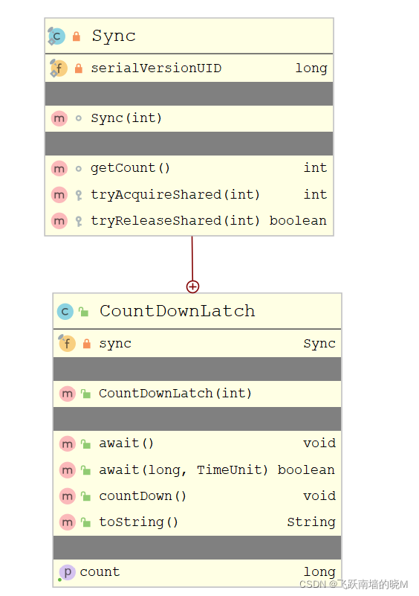Click protected key icon beside tryReleaseShared(int)
Viewport: 419px width, 596px height.
point(79,222)
